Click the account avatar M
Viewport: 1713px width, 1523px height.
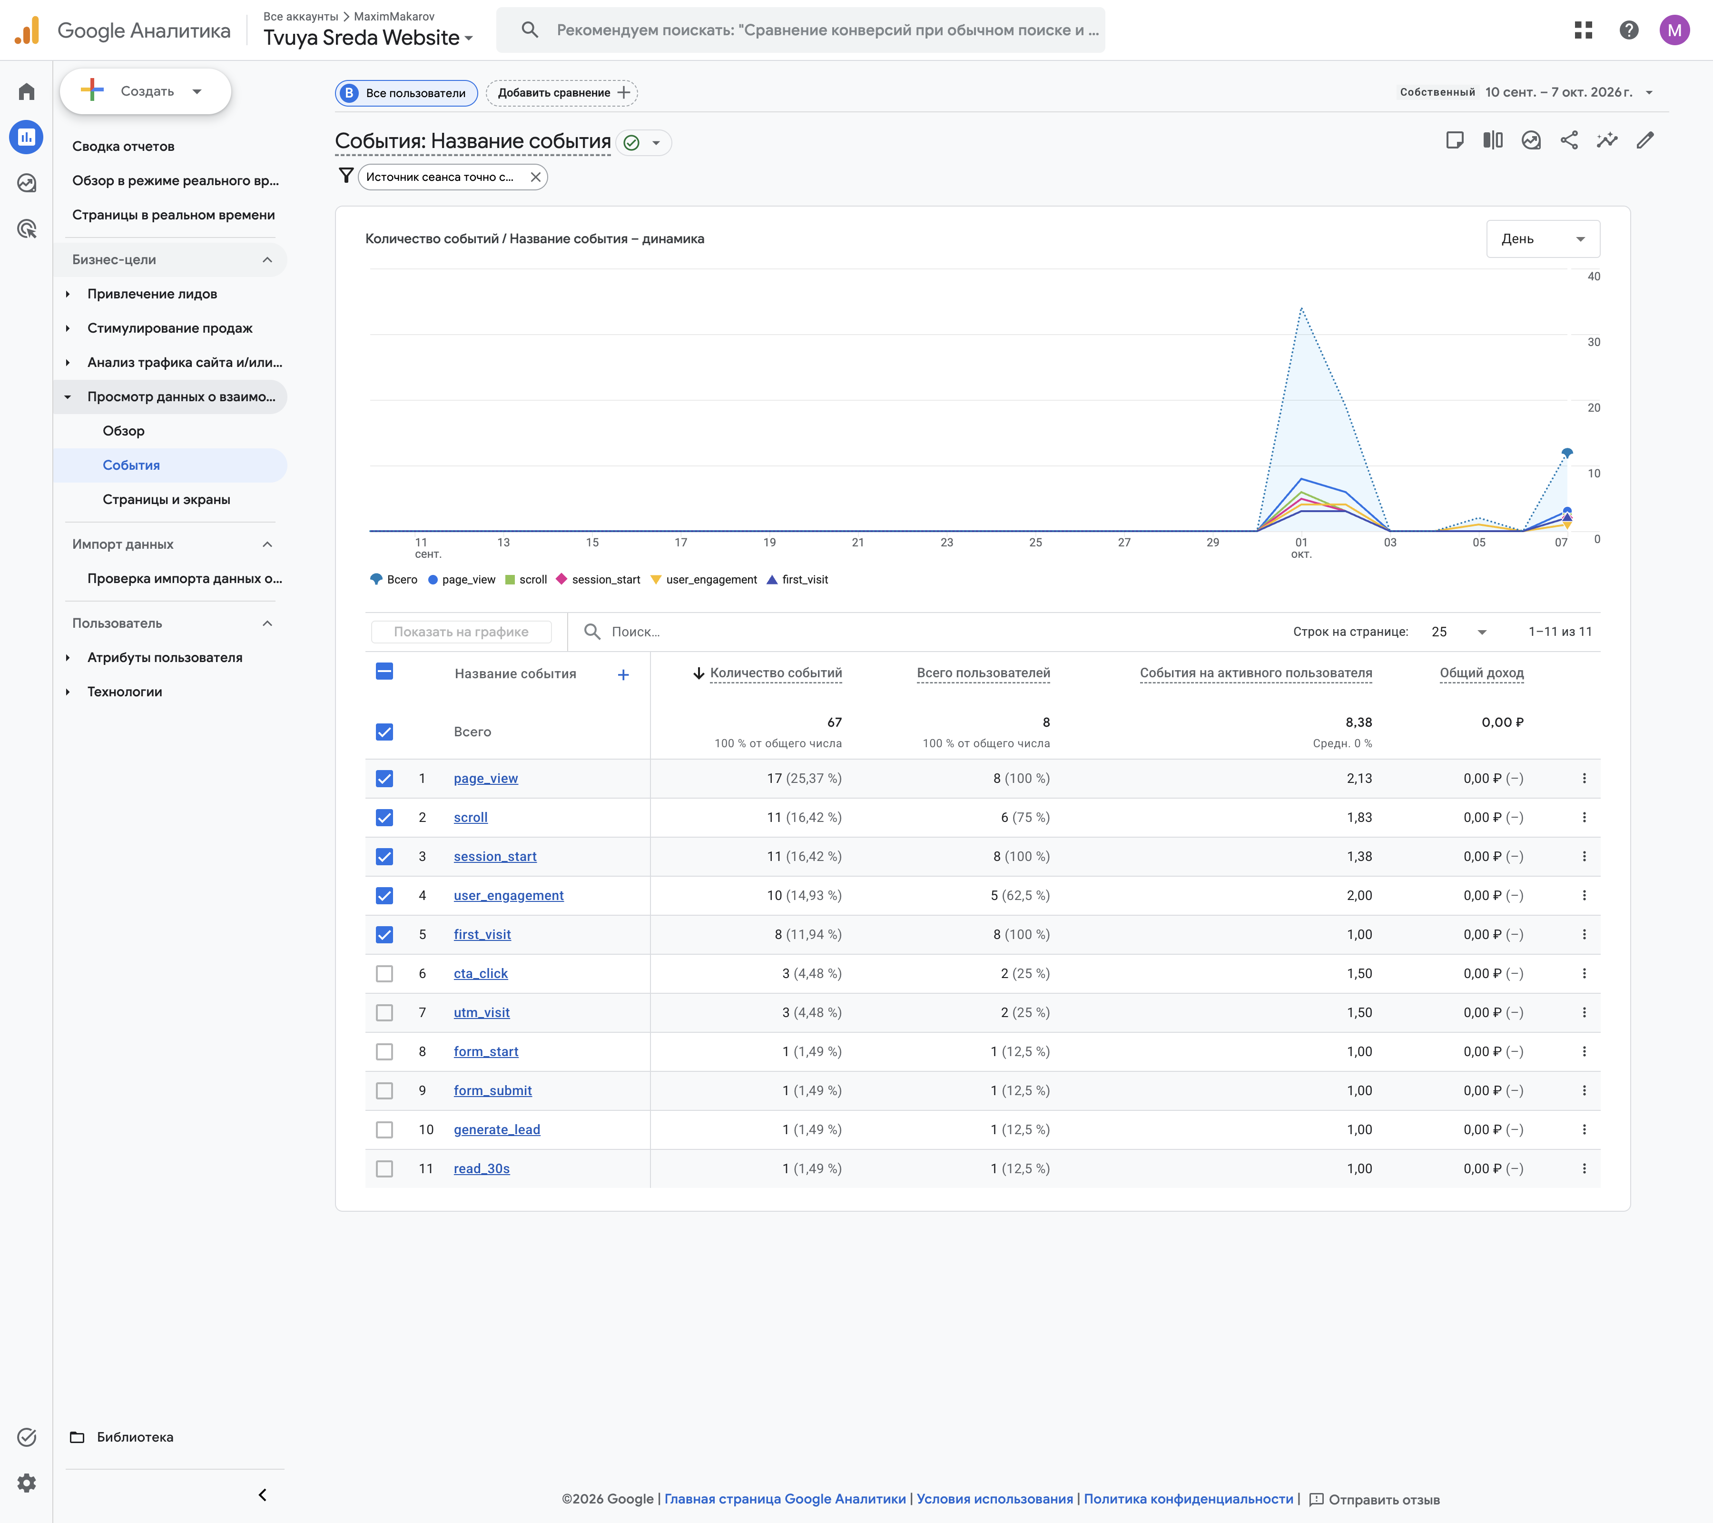click(x=1674, y=30)
